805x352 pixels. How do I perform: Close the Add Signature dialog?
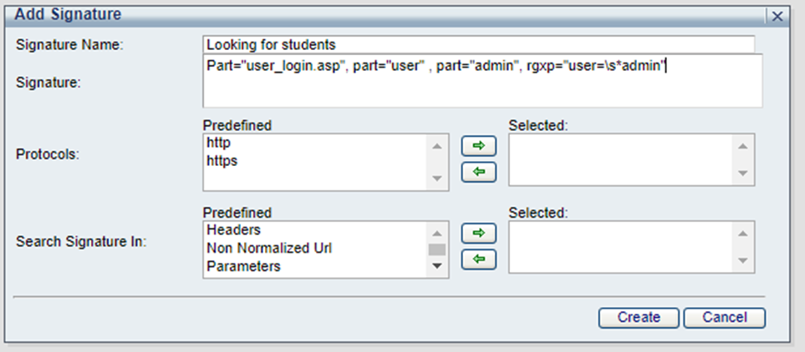[777, 17]
